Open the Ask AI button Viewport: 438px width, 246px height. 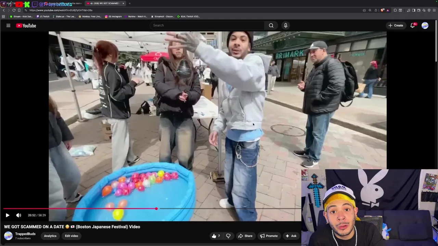click(291, 236)
